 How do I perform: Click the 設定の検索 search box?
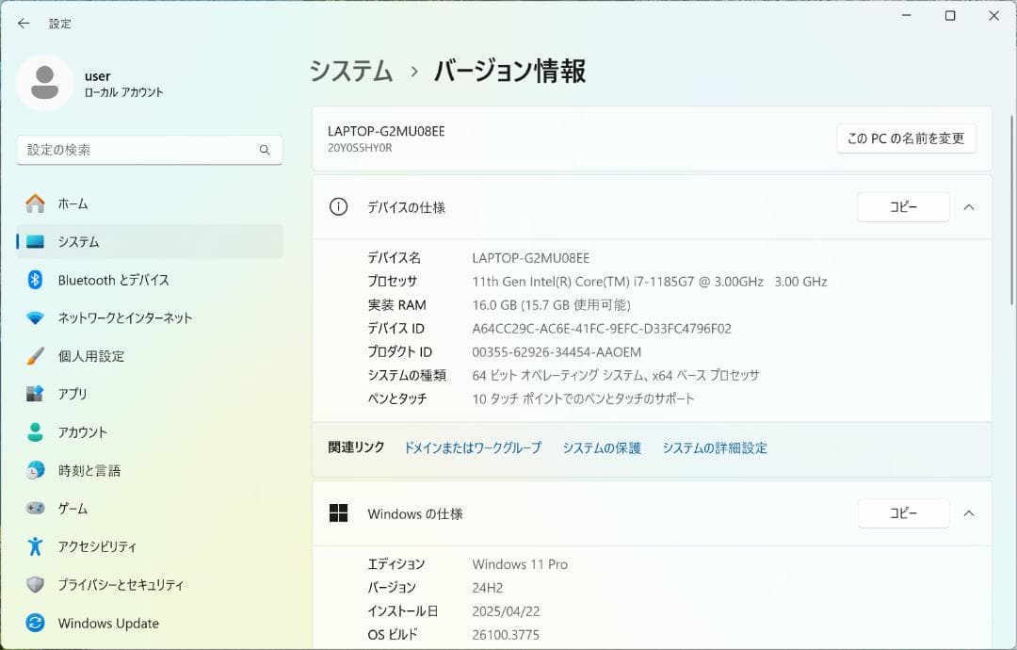(149, 150)
